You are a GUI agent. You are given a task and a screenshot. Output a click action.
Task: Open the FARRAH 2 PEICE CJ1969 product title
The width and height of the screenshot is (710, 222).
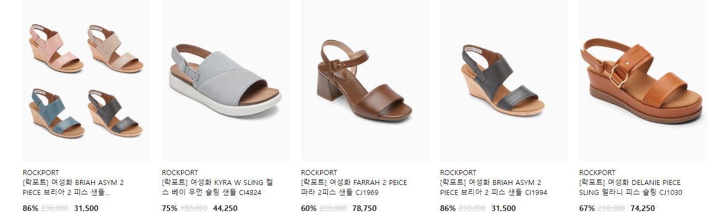354,188
